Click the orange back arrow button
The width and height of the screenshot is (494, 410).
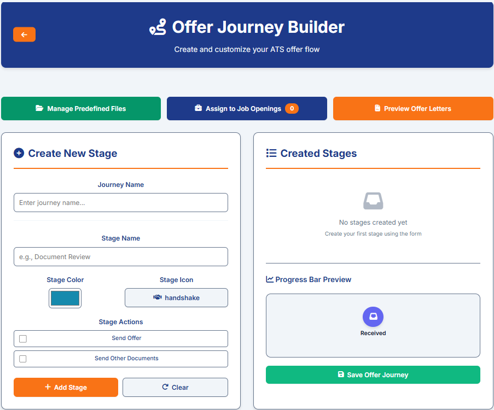coord(24,34)
